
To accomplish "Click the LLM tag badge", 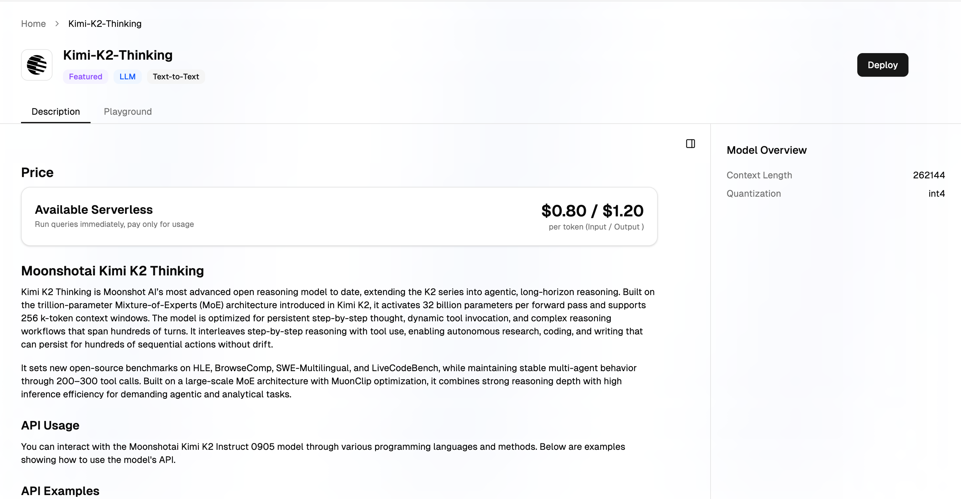I will pos(127,76).
